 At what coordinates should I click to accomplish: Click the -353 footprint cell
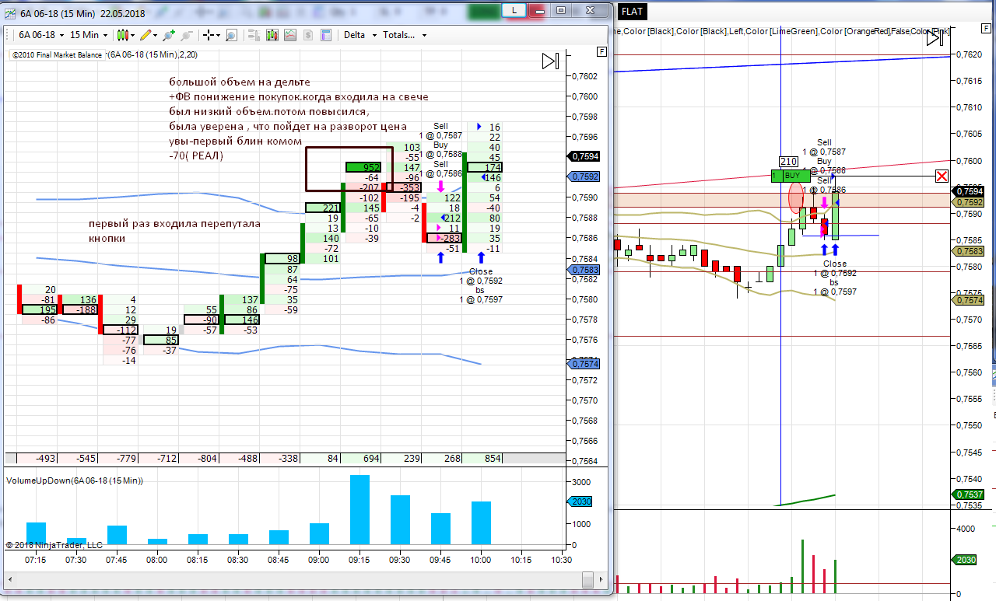405,187
